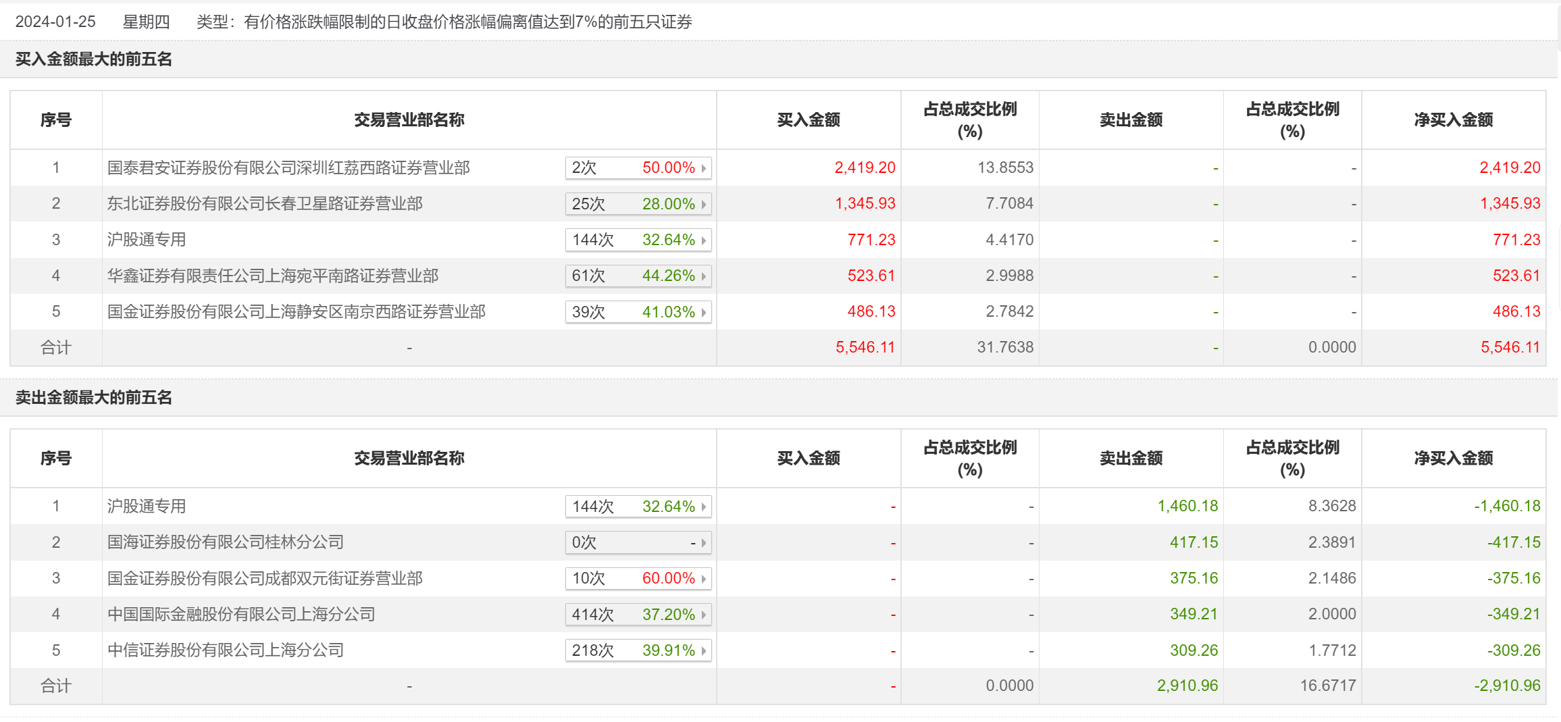Click total percentage 31.7638
The height and width of the screenshot is (722, 1561).
pos(1005,347)
